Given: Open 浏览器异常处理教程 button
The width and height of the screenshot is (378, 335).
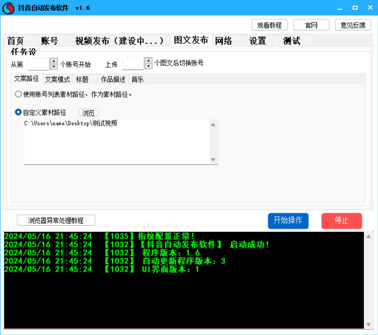Looking at the screenshot, I should point(56,220).
